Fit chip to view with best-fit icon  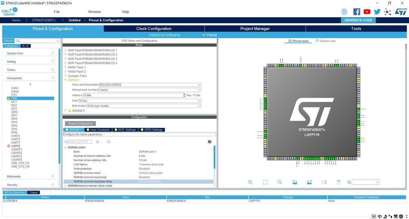click(x=265, y=182)
